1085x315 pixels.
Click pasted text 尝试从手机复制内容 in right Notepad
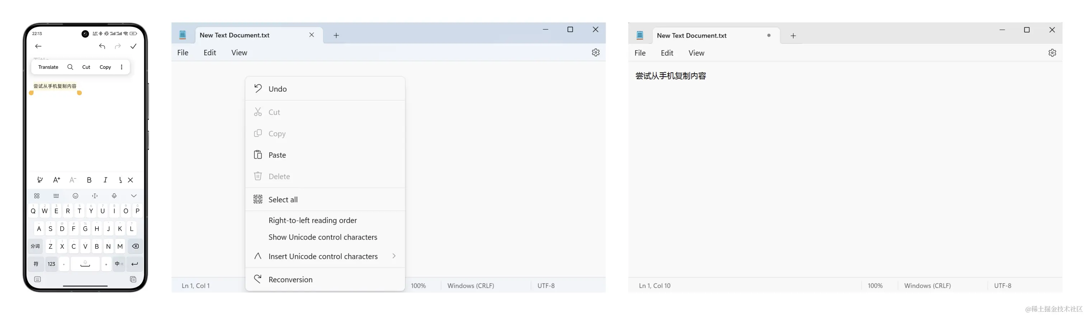(x=671, y=76)
